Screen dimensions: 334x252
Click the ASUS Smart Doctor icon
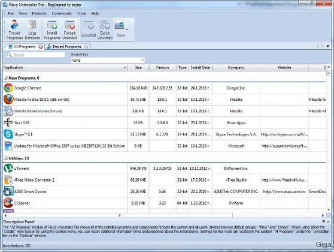coord(8,191)
